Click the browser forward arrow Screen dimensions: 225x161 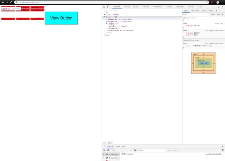pos(7,2)
